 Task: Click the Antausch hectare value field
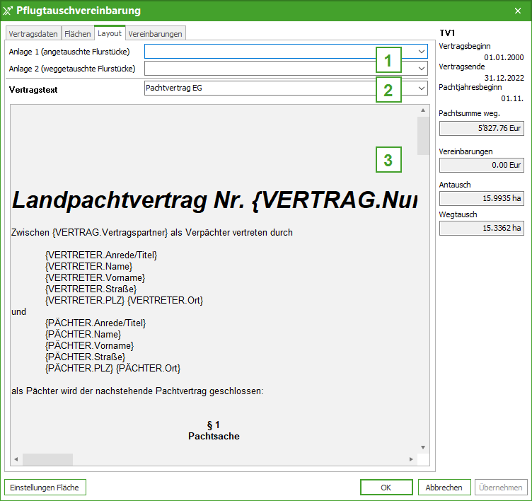[x=481, y=197]
